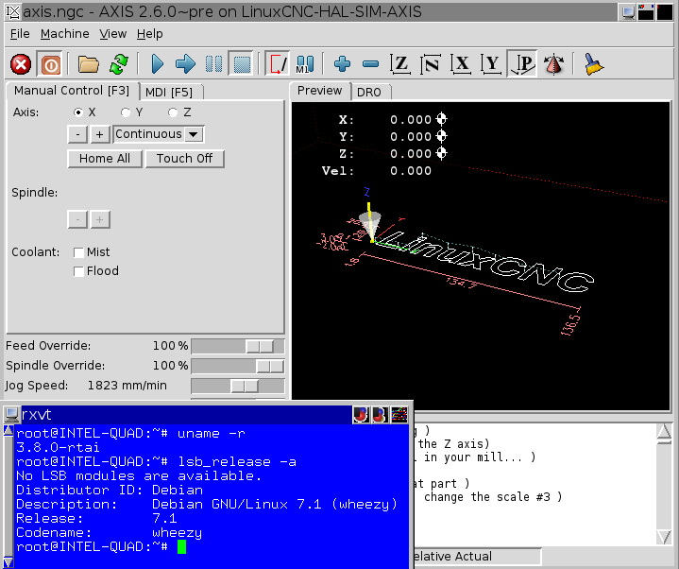Open the View menu
This screenshot has height=569, width=679.
[x=113, y=34]
